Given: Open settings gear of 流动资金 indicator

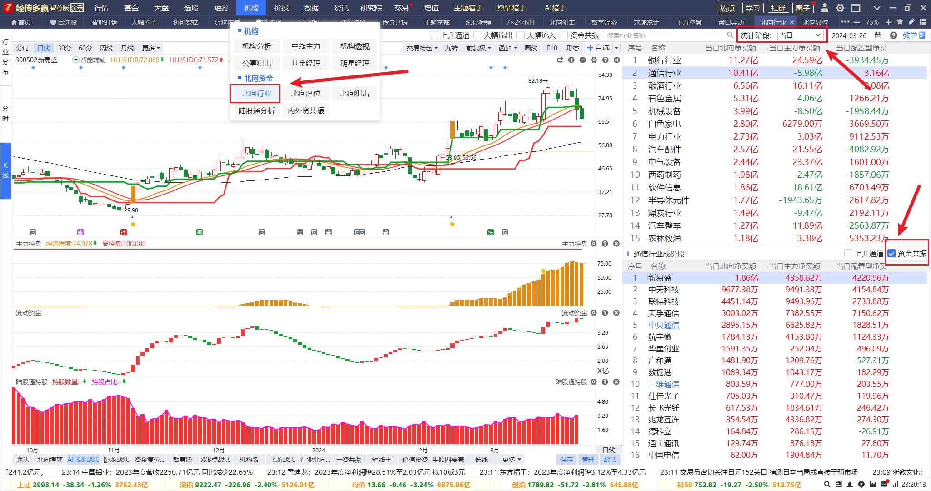Looking at the screenshot, I should pos(593,313).
